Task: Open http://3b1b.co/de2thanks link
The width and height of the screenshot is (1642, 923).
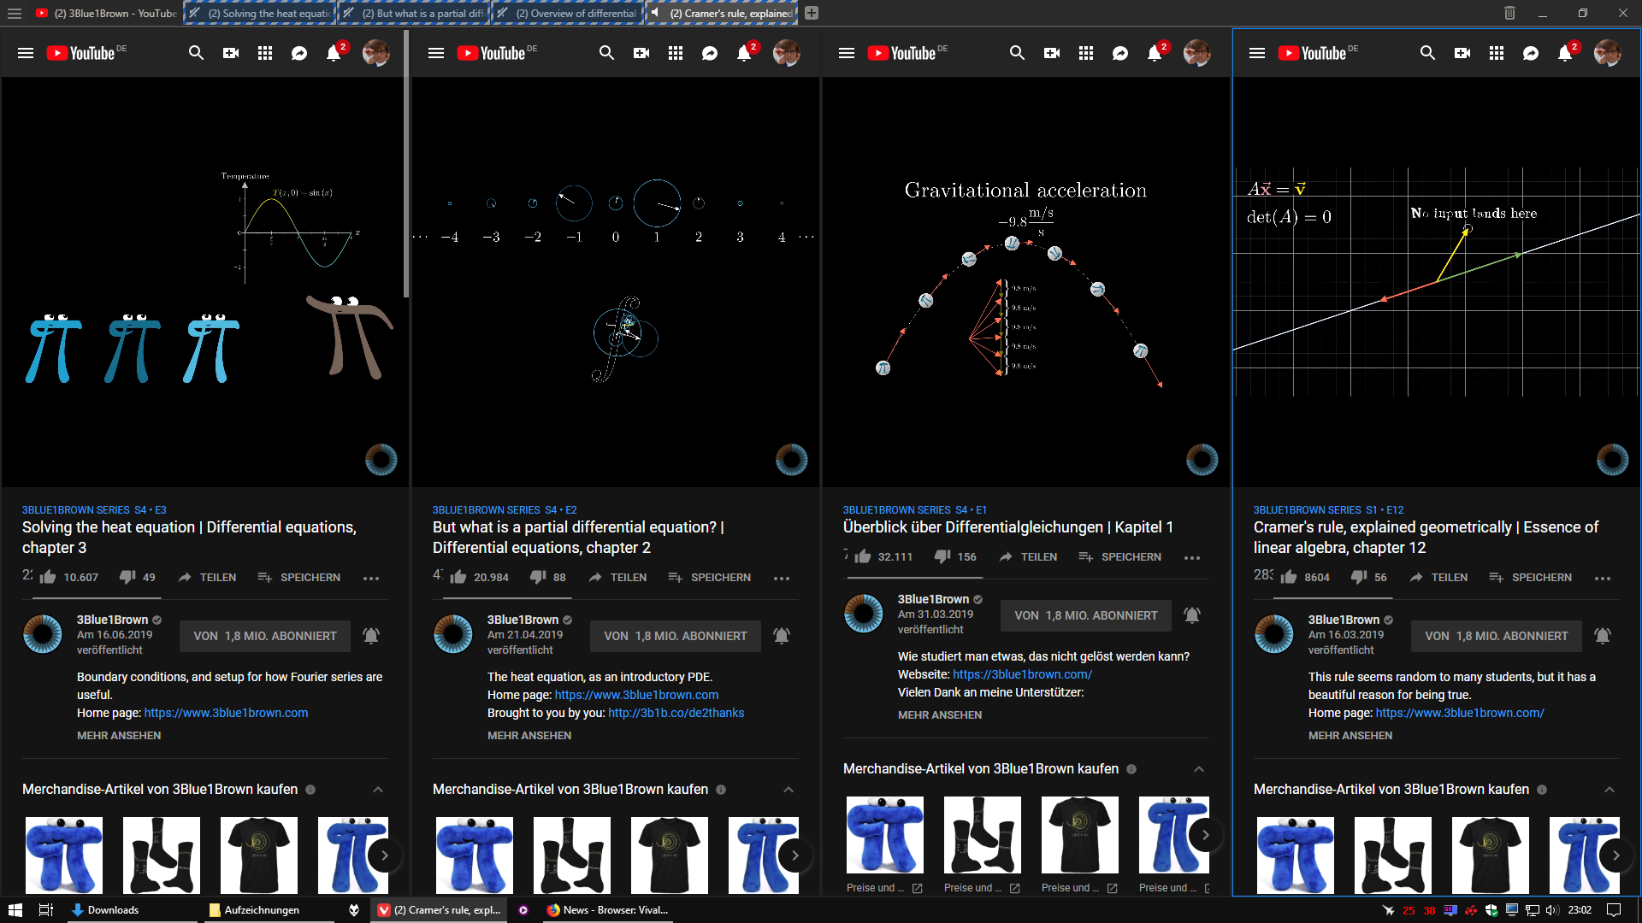Action: coord(676,713)
